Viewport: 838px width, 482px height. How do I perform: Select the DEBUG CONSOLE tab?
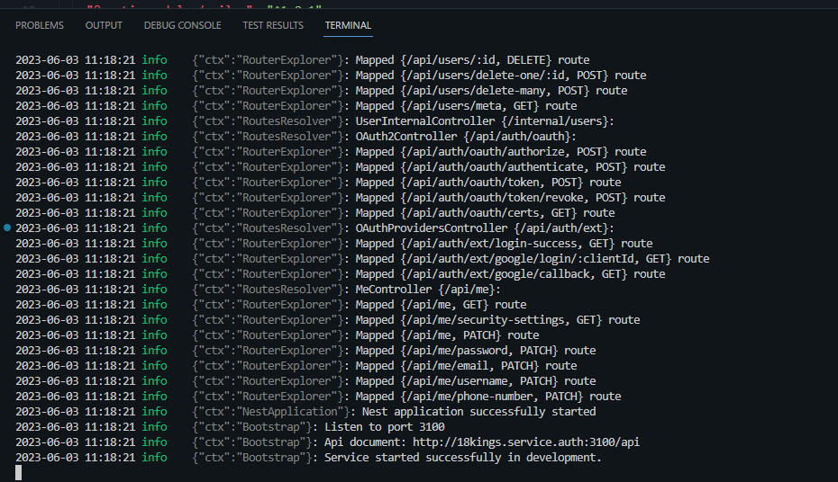click(182, 25)
